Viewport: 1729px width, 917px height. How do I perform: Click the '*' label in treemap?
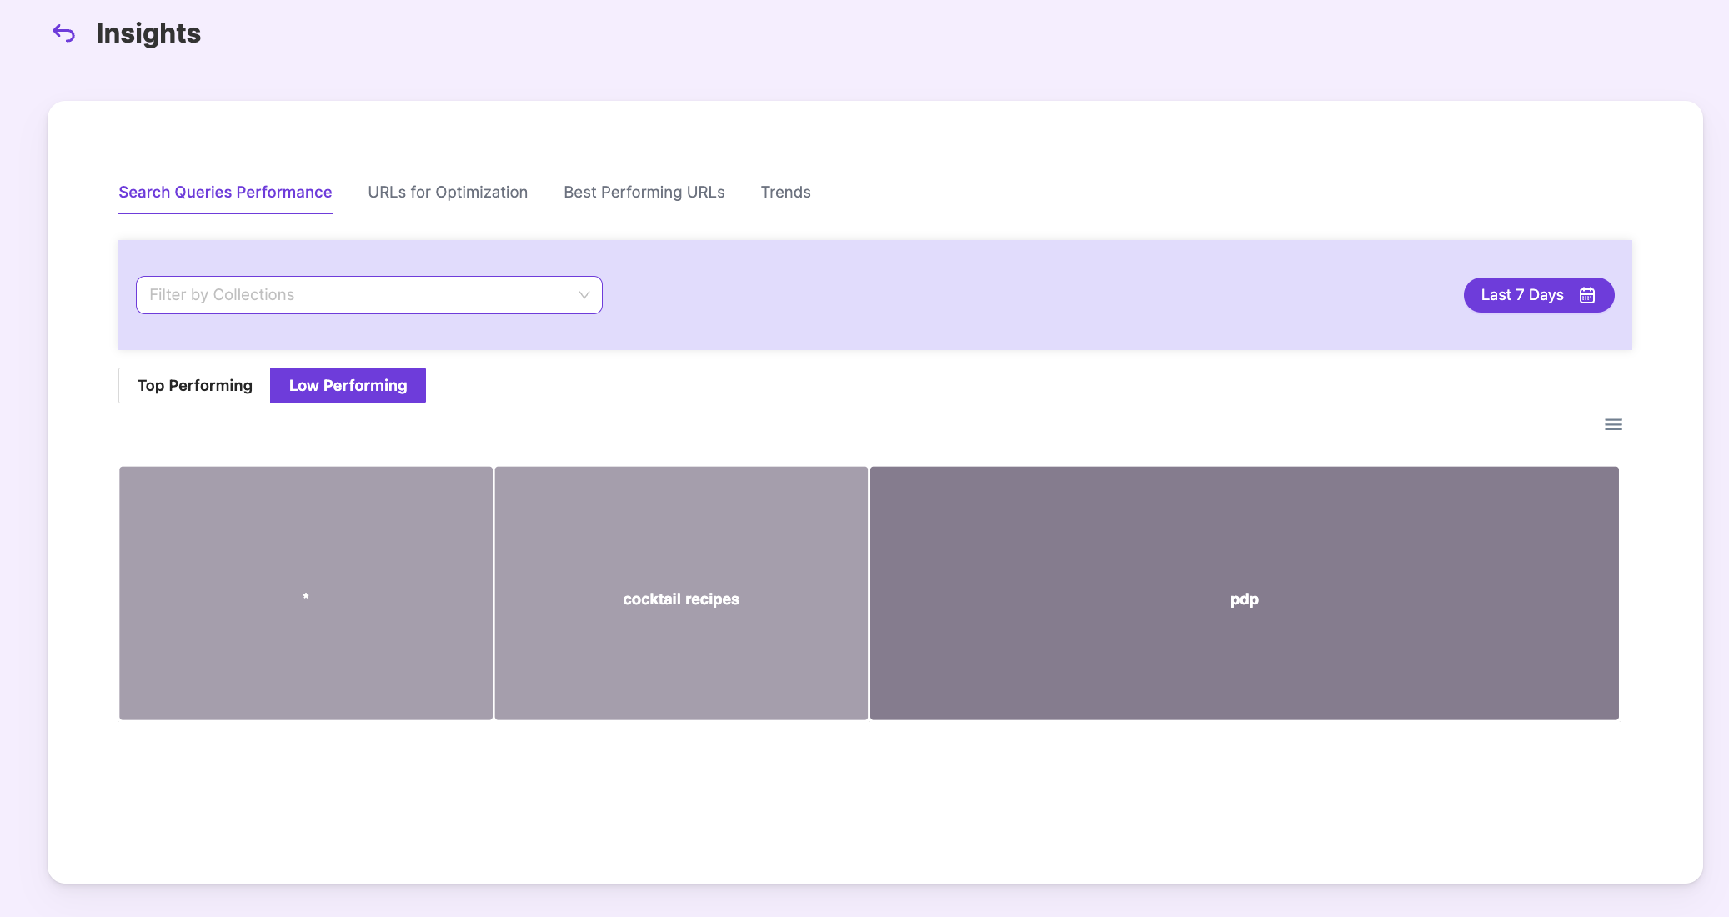point(306,597)
